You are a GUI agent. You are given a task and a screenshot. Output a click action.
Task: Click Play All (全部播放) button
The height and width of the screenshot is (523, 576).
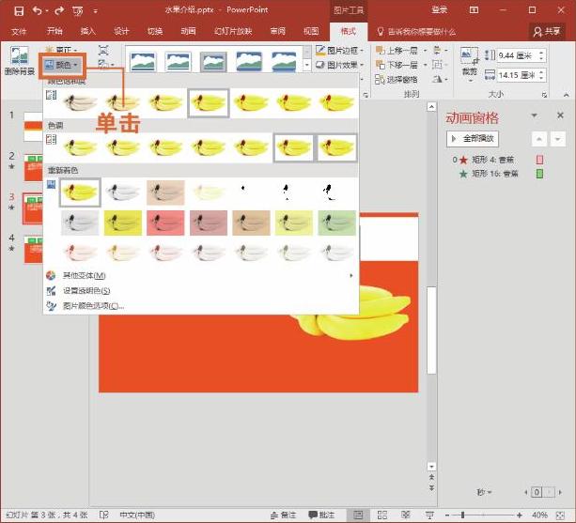click(x=473, y=139)
